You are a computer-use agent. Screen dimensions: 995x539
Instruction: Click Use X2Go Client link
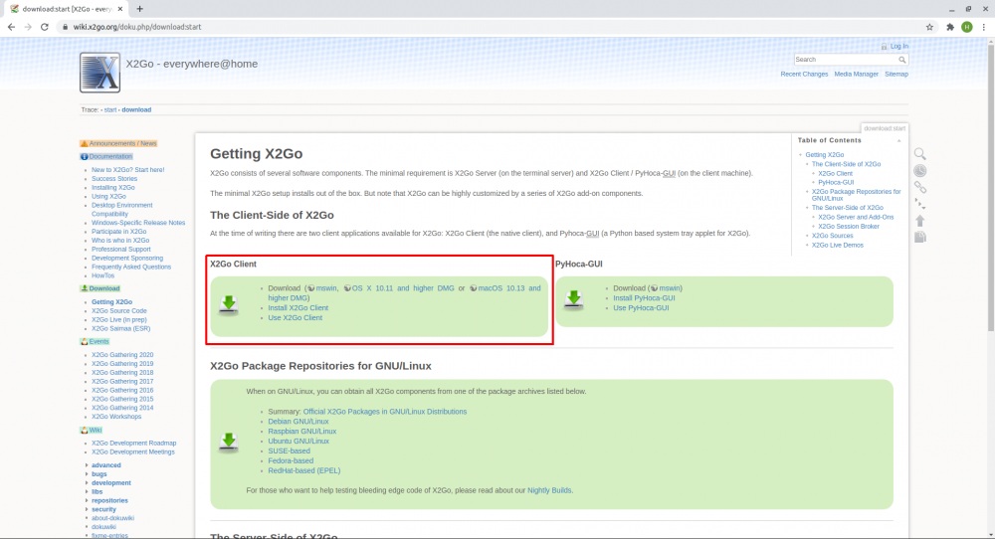[x=296, y=317]
